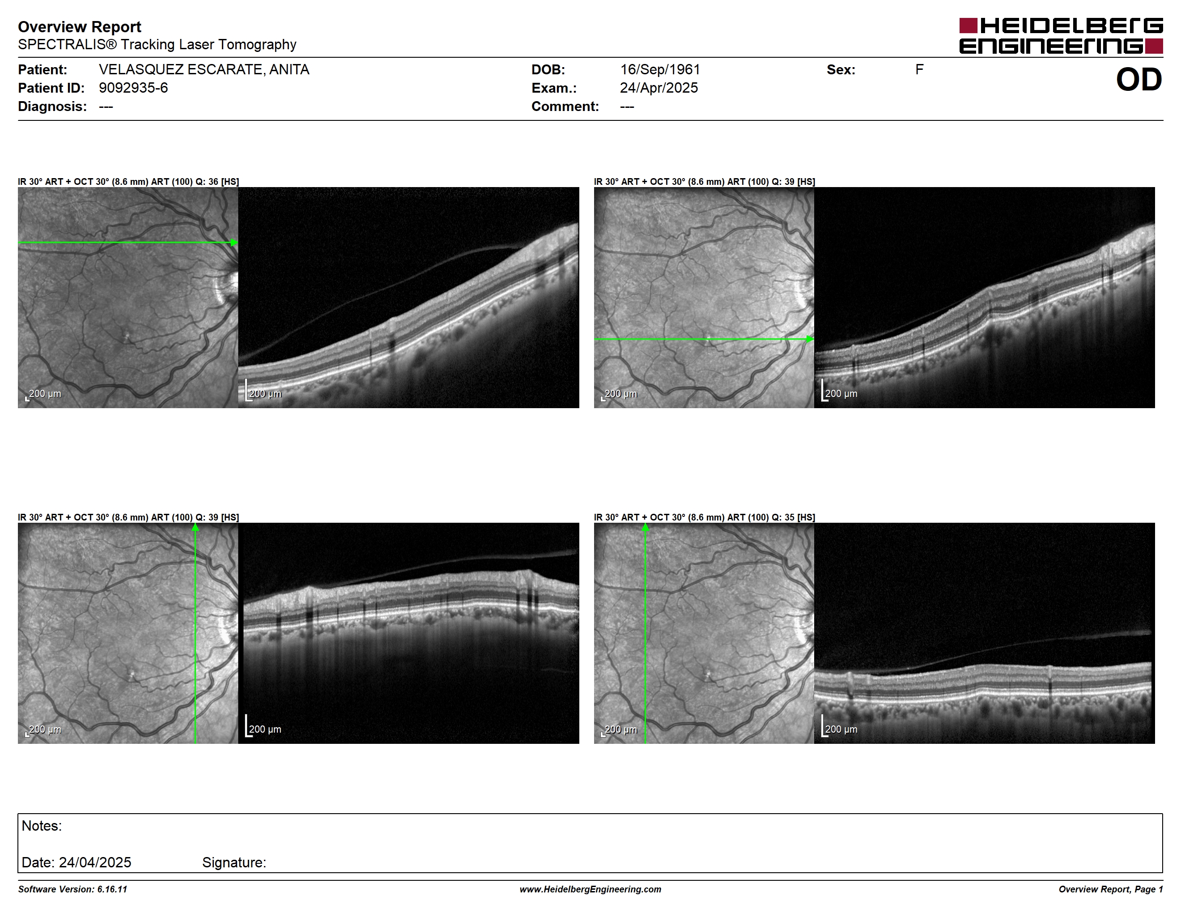Click the Overview Report title
The height and width of the screenshot is (913, 1181).
80,26
